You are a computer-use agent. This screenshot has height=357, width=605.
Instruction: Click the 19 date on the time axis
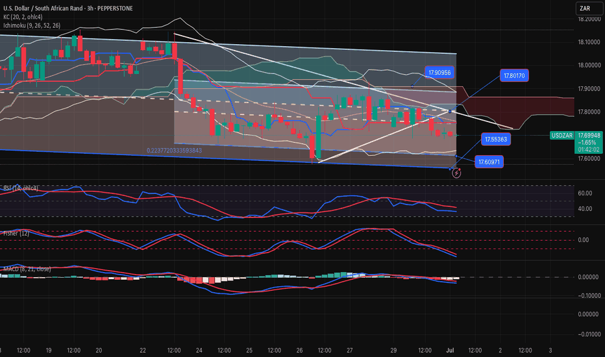tap(49, 351)
